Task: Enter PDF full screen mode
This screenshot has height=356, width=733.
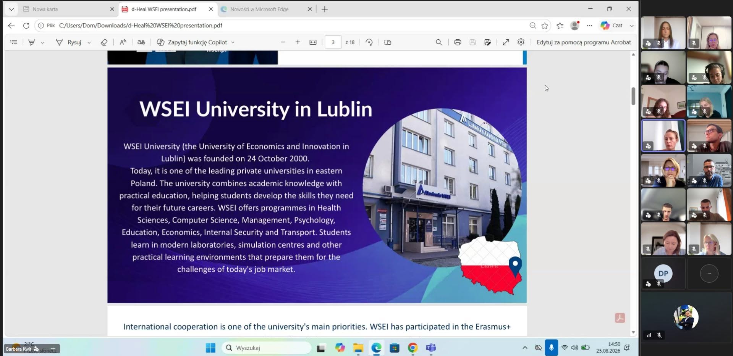Action: click(x=506, y=42)
